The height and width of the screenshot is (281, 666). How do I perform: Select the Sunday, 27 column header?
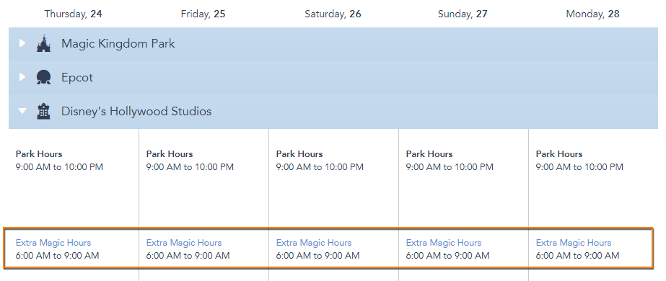point(463,14)
